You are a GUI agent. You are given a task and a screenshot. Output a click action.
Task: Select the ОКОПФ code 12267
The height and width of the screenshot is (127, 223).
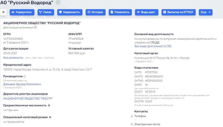tap(148, 102)
